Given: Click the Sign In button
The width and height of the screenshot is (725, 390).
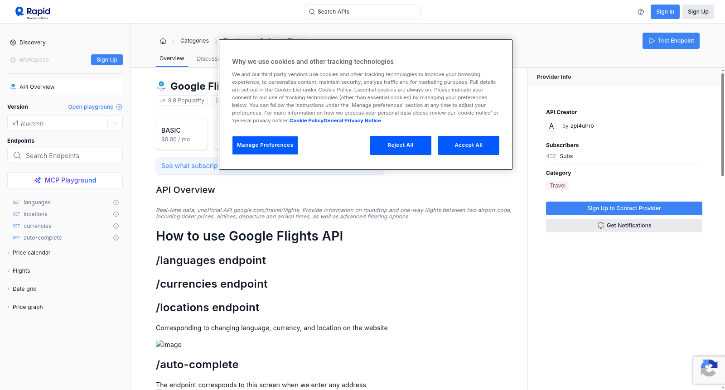Looking at the screenshot, I should 665,12.
